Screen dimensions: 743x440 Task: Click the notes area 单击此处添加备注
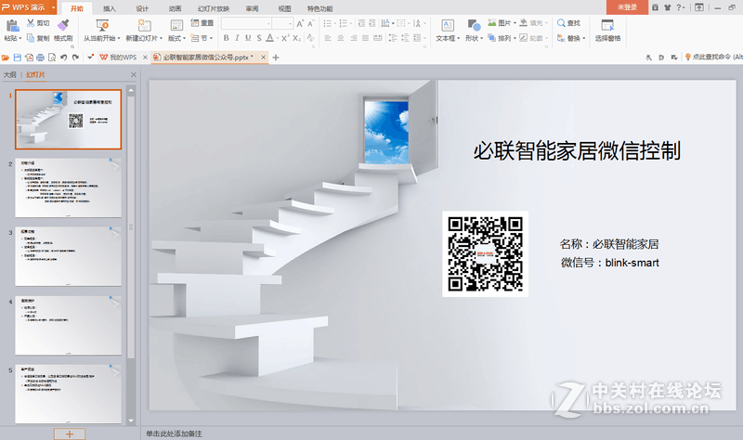[x=174, y=434]
